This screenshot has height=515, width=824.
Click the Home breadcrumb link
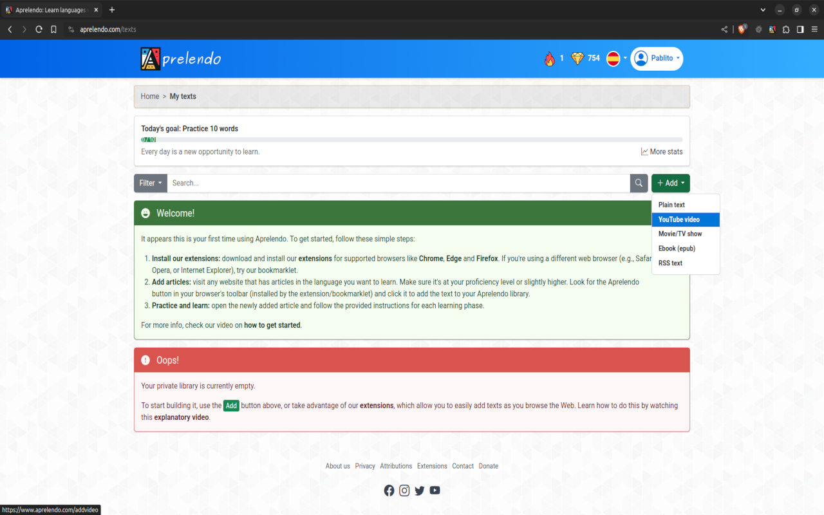[150, 97]
